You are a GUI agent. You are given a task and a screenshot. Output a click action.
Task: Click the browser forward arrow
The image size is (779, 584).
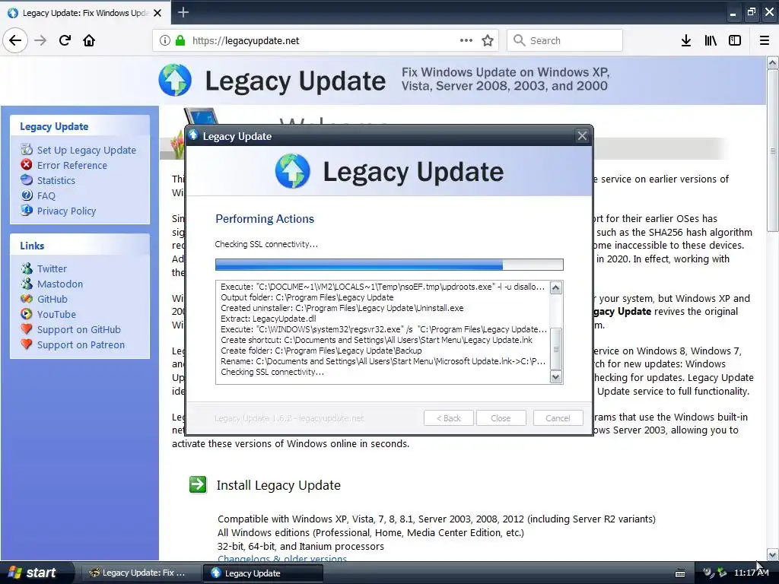(40, 40)
